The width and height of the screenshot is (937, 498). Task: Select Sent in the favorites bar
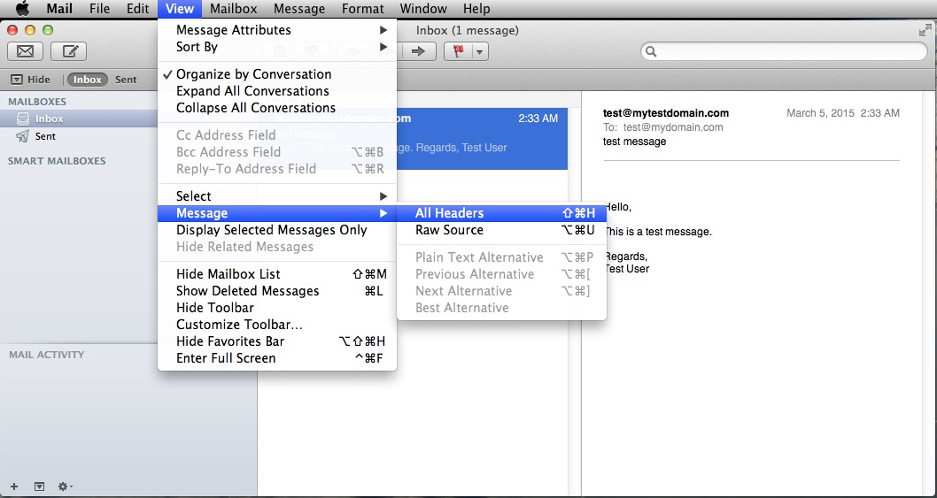tap(126, 80)
